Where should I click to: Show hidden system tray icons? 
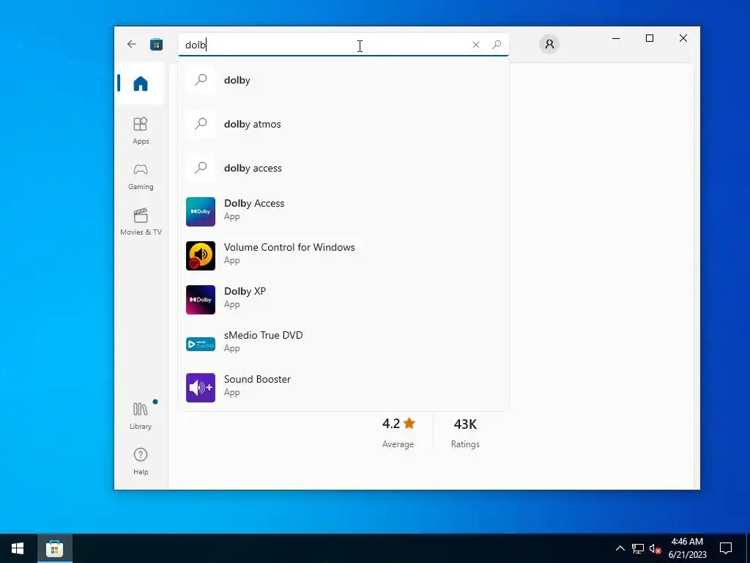[620, 548]
